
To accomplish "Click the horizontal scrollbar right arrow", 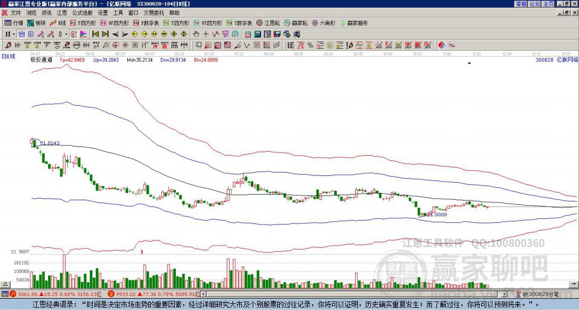I will click(505, 294).
